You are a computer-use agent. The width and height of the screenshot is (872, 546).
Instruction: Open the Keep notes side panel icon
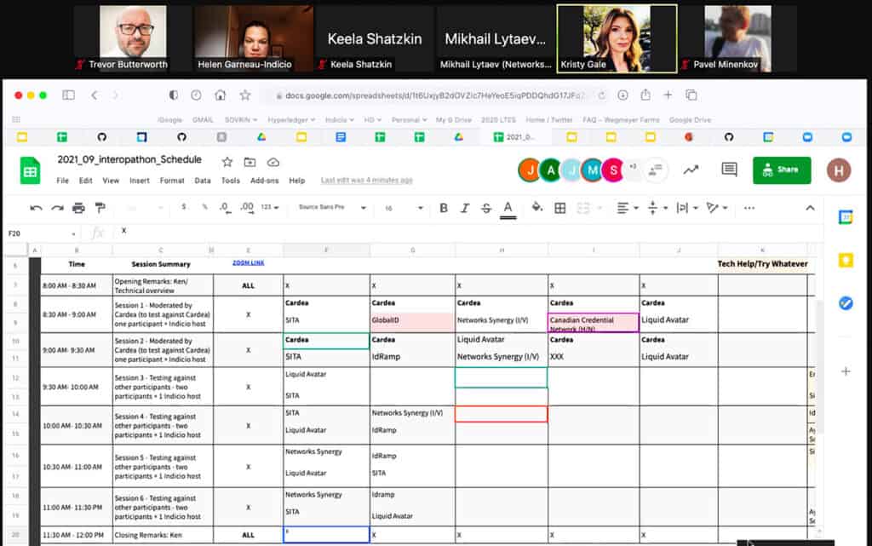click(x=846, y=260)
